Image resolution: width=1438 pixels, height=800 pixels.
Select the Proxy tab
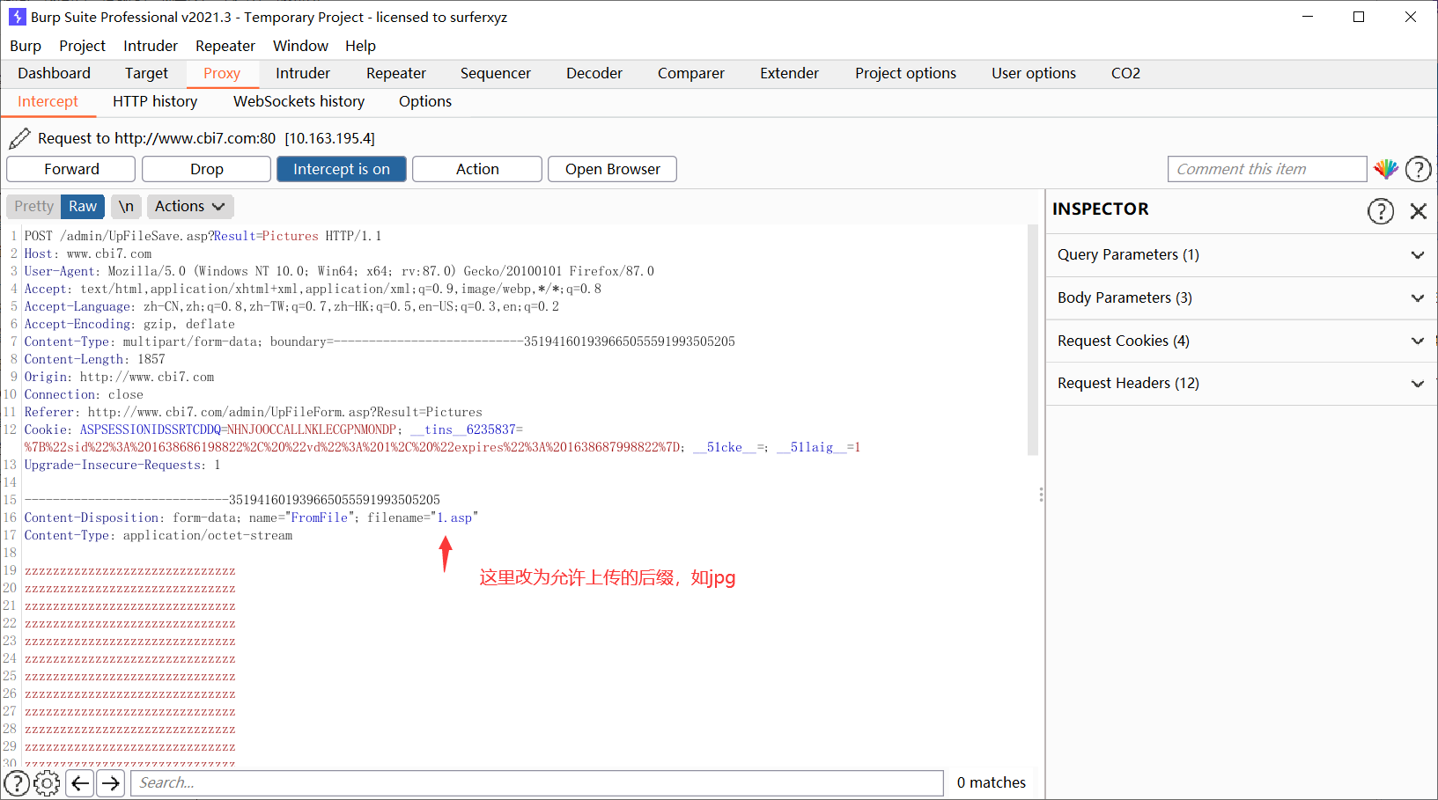click(x=222, y=73)
